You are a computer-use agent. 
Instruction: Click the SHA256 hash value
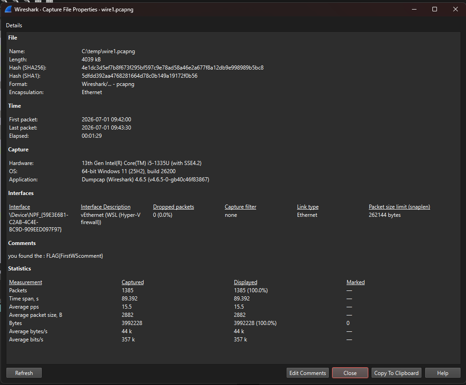tap(173, 68)
